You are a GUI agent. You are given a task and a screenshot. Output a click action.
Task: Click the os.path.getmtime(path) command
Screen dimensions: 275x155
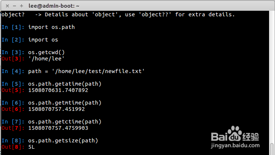[x=65, y=103]
